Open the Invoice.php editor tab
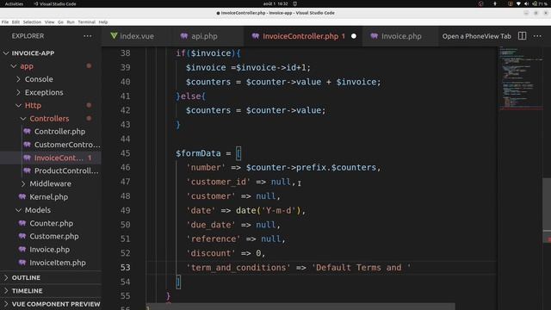This screenshot has height=310, width=551. pos(396,36)
